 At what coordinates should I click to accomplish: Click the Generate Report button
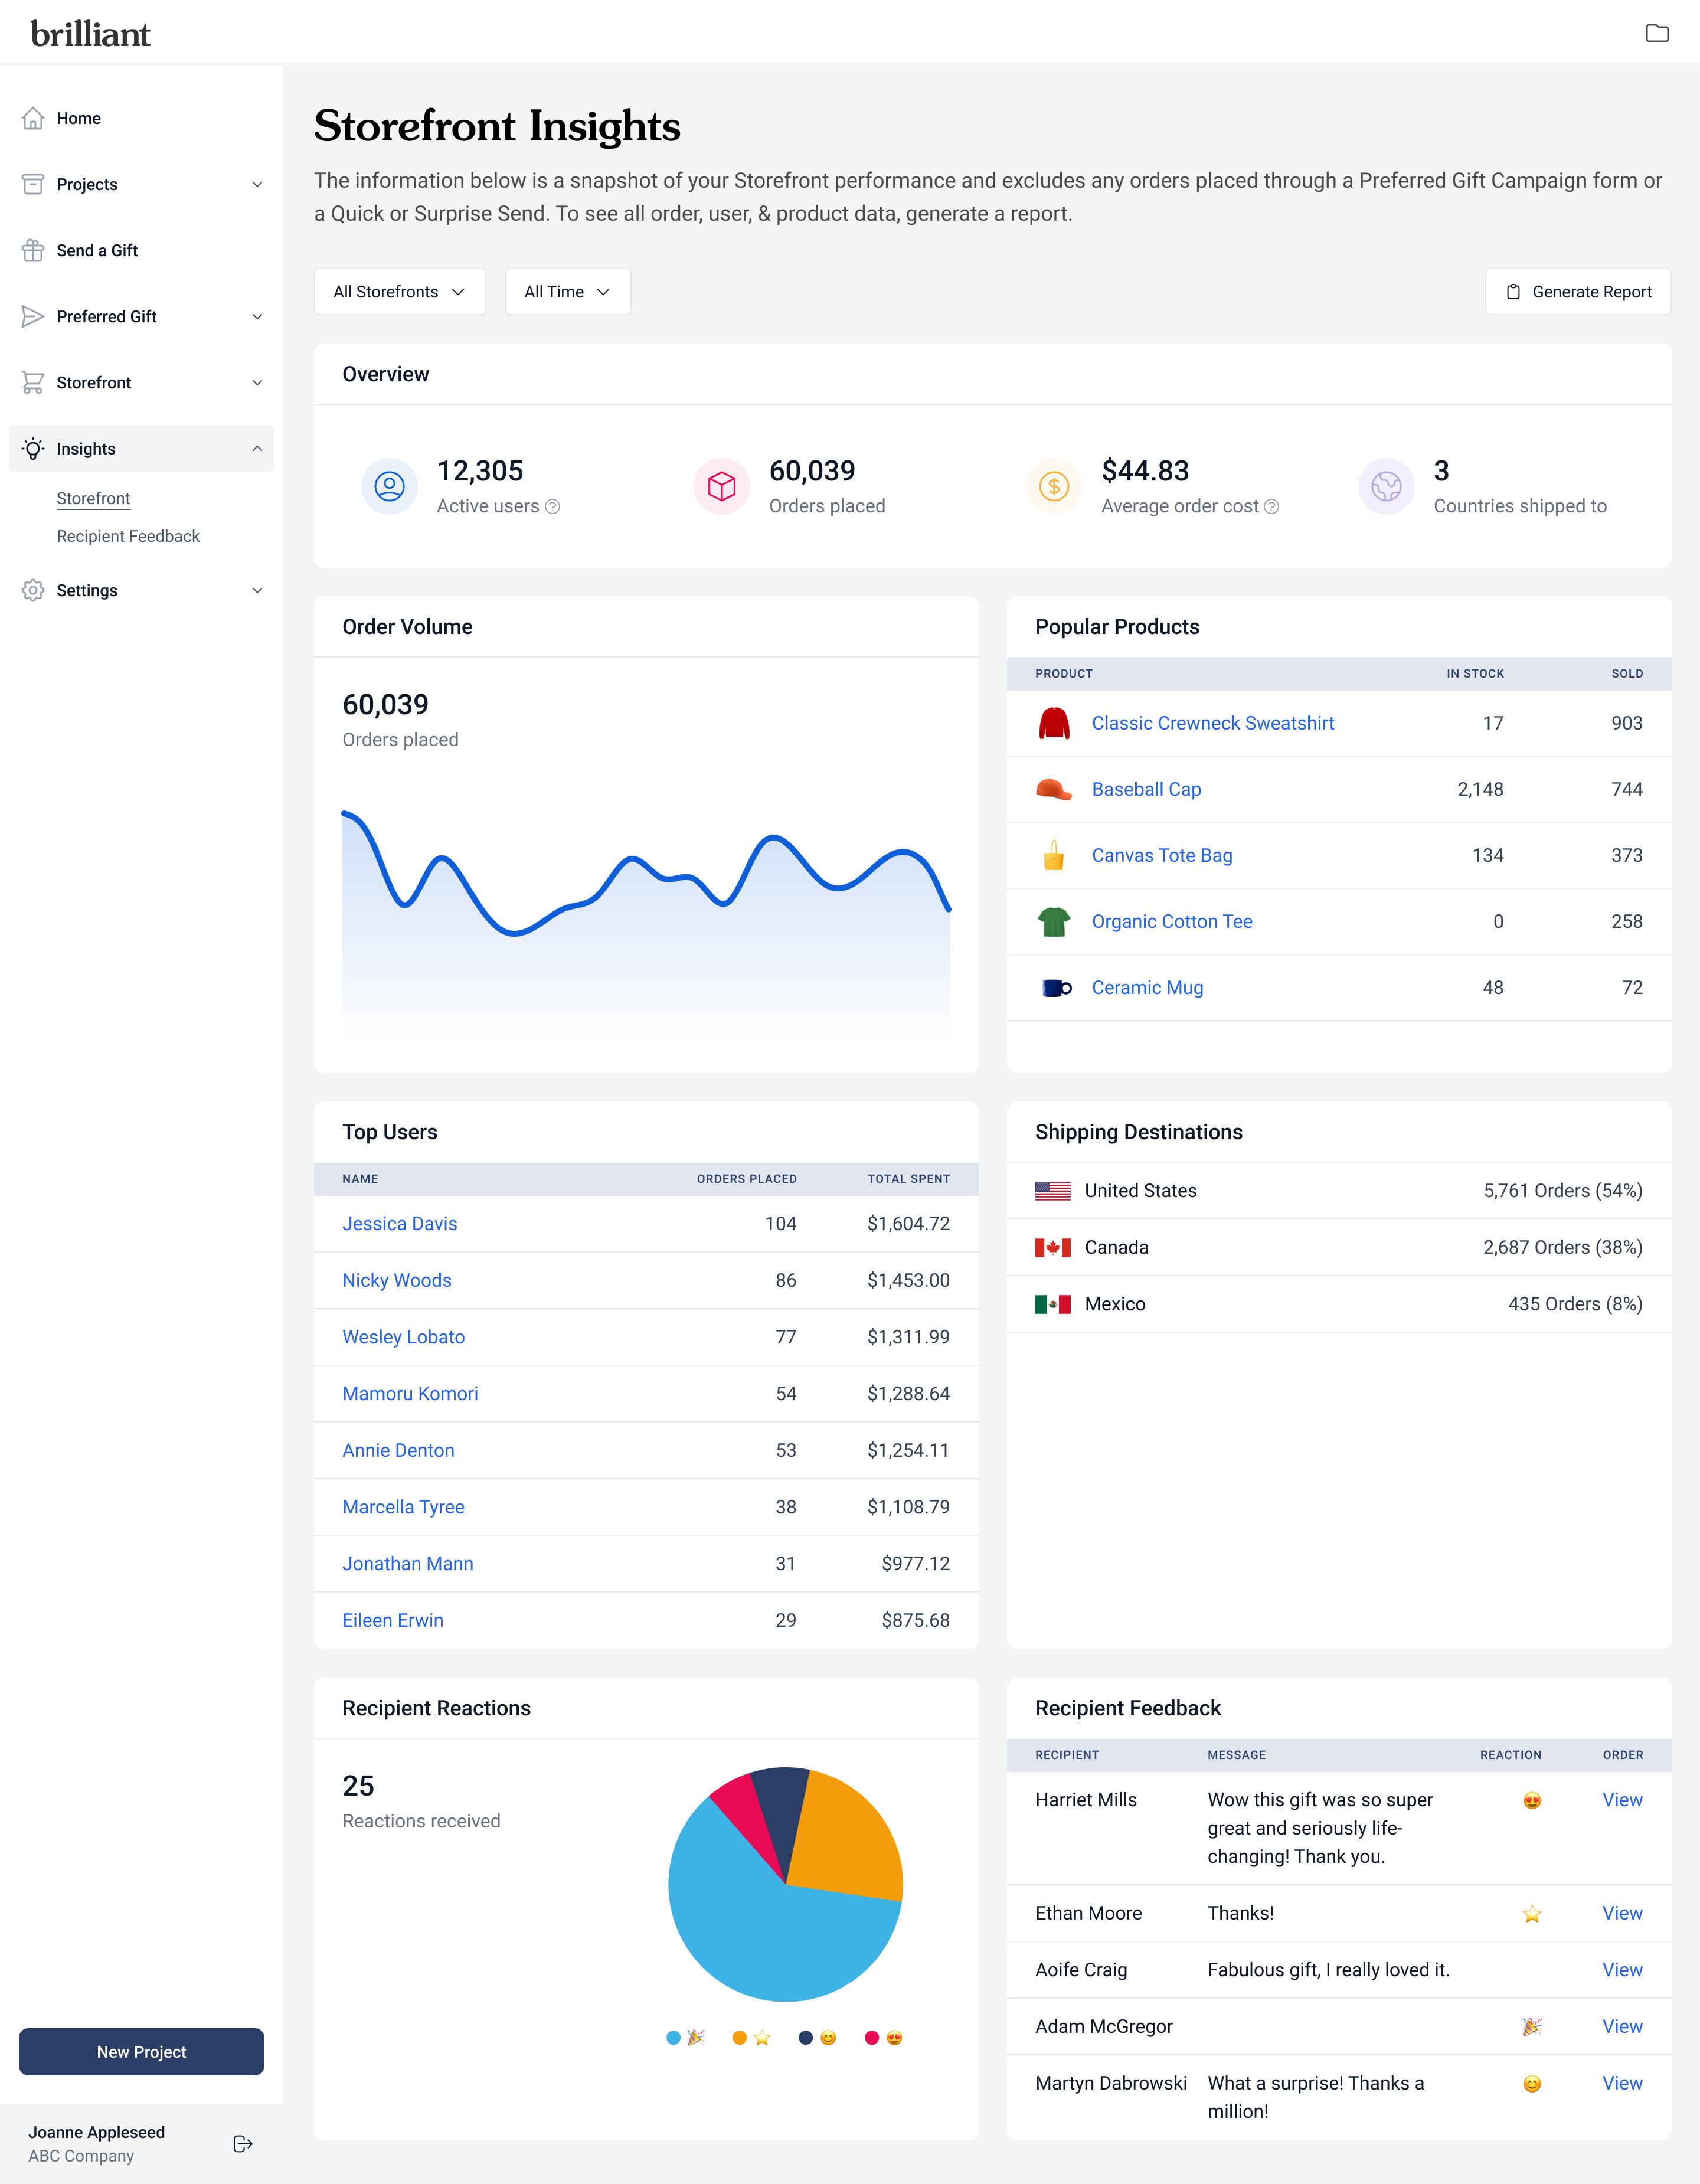[1577, 292]
